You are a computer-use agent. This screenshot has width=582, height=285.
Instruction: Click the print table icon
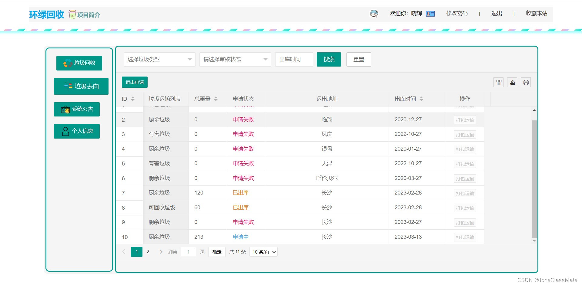[x=526, y=82]
